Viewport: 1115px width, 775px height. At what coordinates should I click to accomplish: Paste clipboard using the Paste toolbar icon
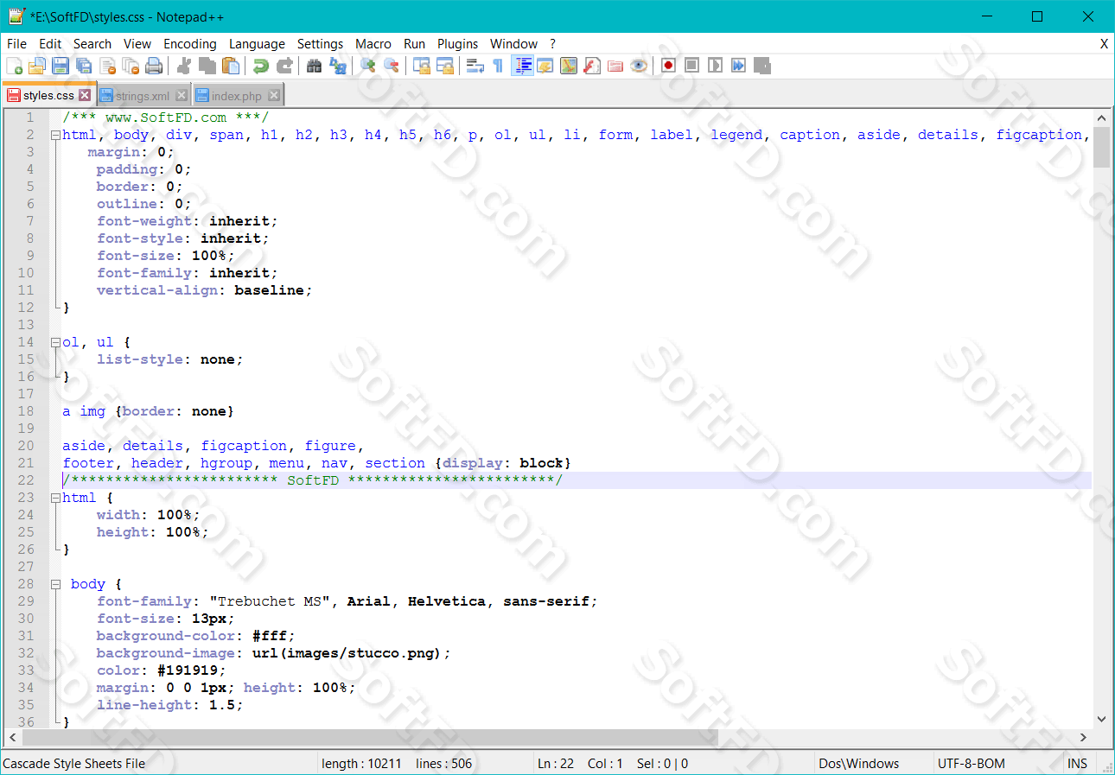230,66
